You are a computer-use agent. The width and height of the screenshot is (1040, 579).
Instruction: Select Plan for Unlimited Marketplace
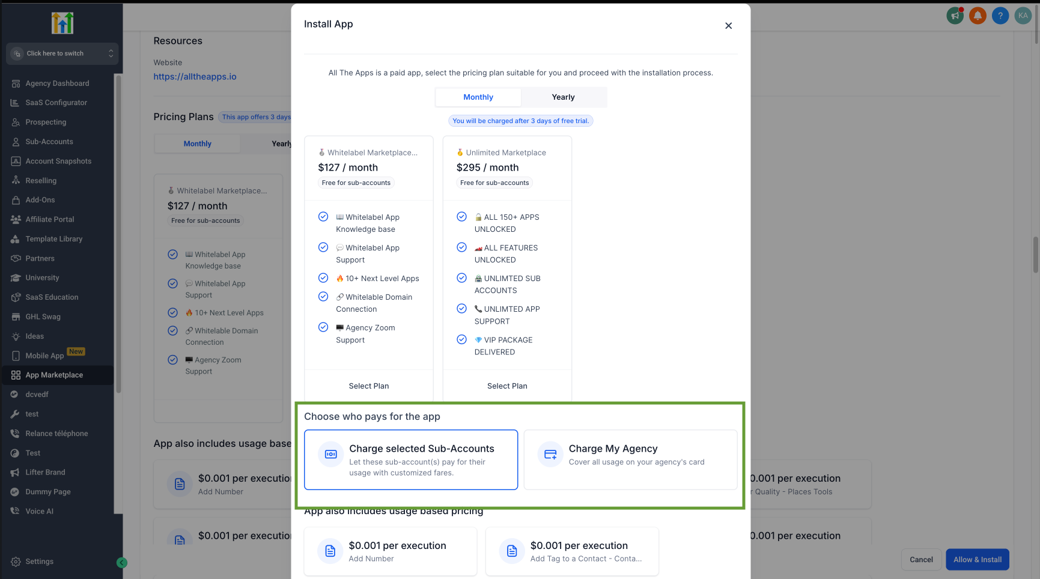click(507, 386)
